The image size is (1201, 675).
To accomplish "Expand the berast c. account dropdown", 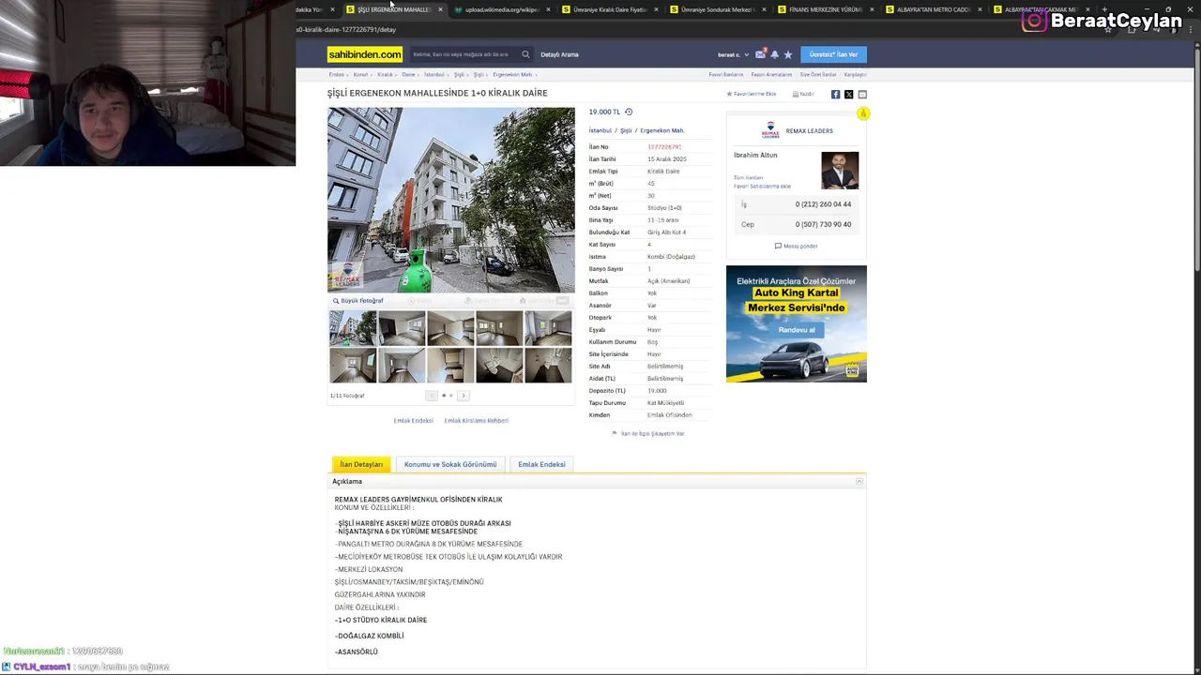I will [734, 54].
